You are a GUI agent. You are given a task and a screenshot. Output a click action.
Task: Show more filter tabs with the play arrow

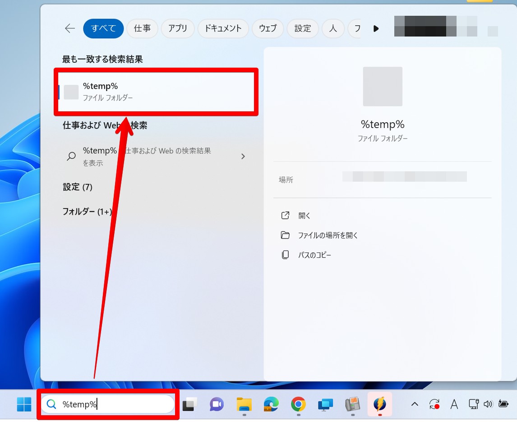click(x=376, y=29)
